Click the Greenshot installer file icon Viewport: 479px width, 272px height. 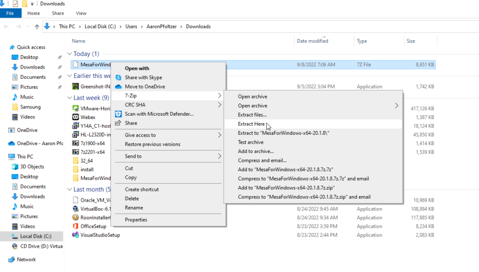75,86
